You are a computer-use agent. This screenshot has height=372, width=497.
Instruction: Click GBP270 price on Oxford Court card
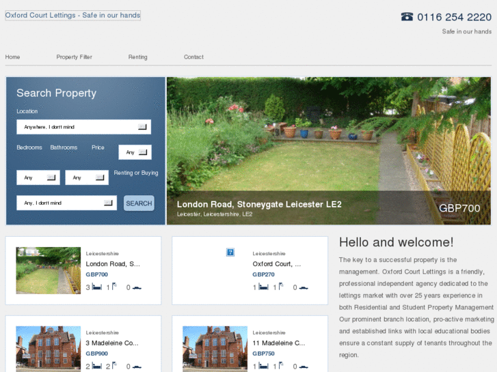click(x=263, y=274)
